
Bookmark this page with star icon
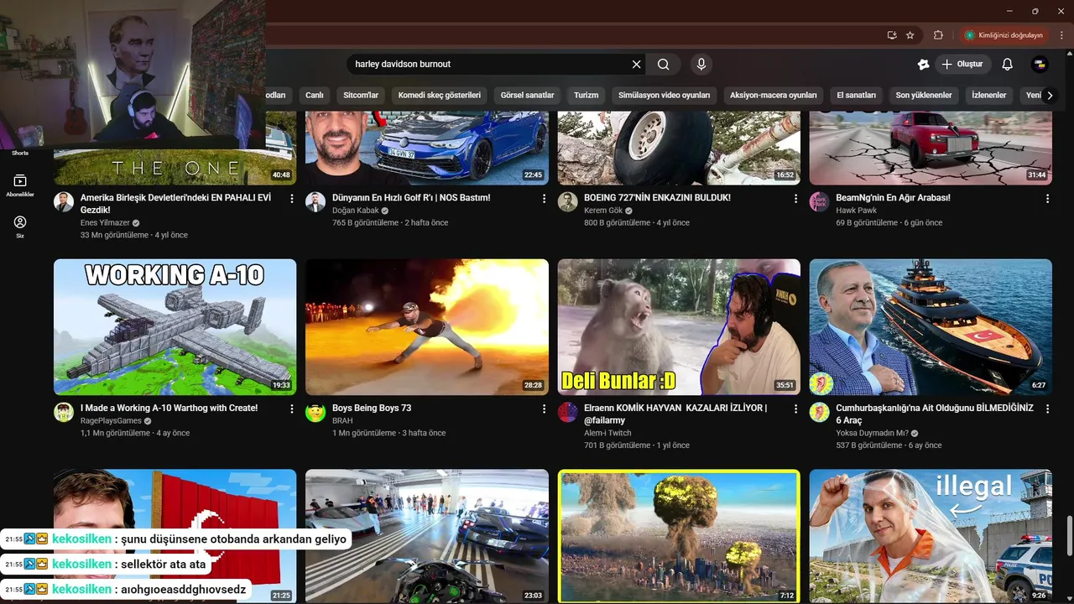(910, 35)
